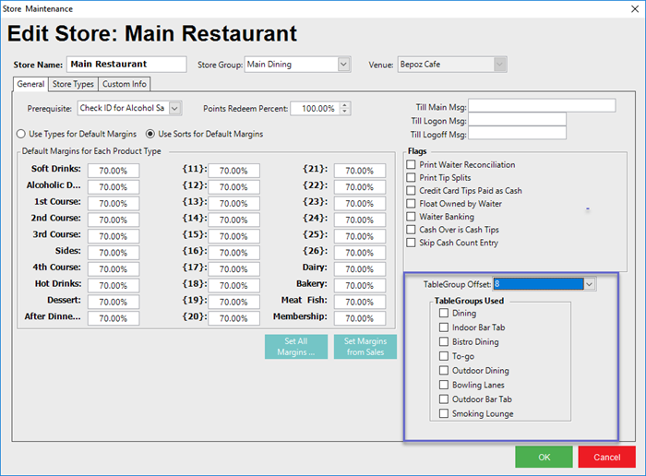
Task: Check the Outdoor Dining table group
Action: point(444,371)
